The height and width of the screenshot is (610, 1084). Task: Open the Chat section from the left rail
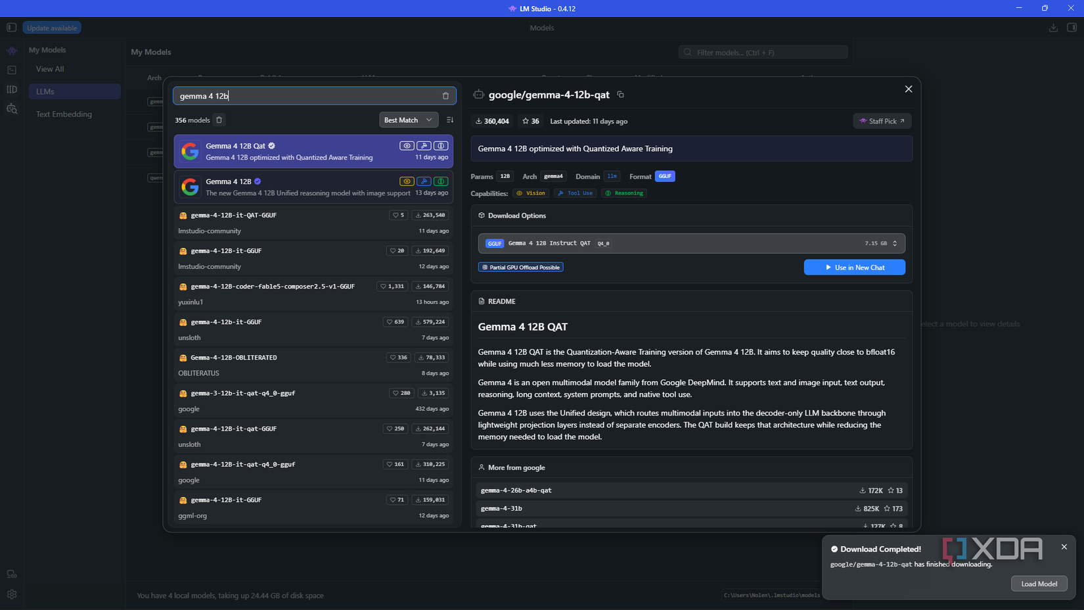12,51
